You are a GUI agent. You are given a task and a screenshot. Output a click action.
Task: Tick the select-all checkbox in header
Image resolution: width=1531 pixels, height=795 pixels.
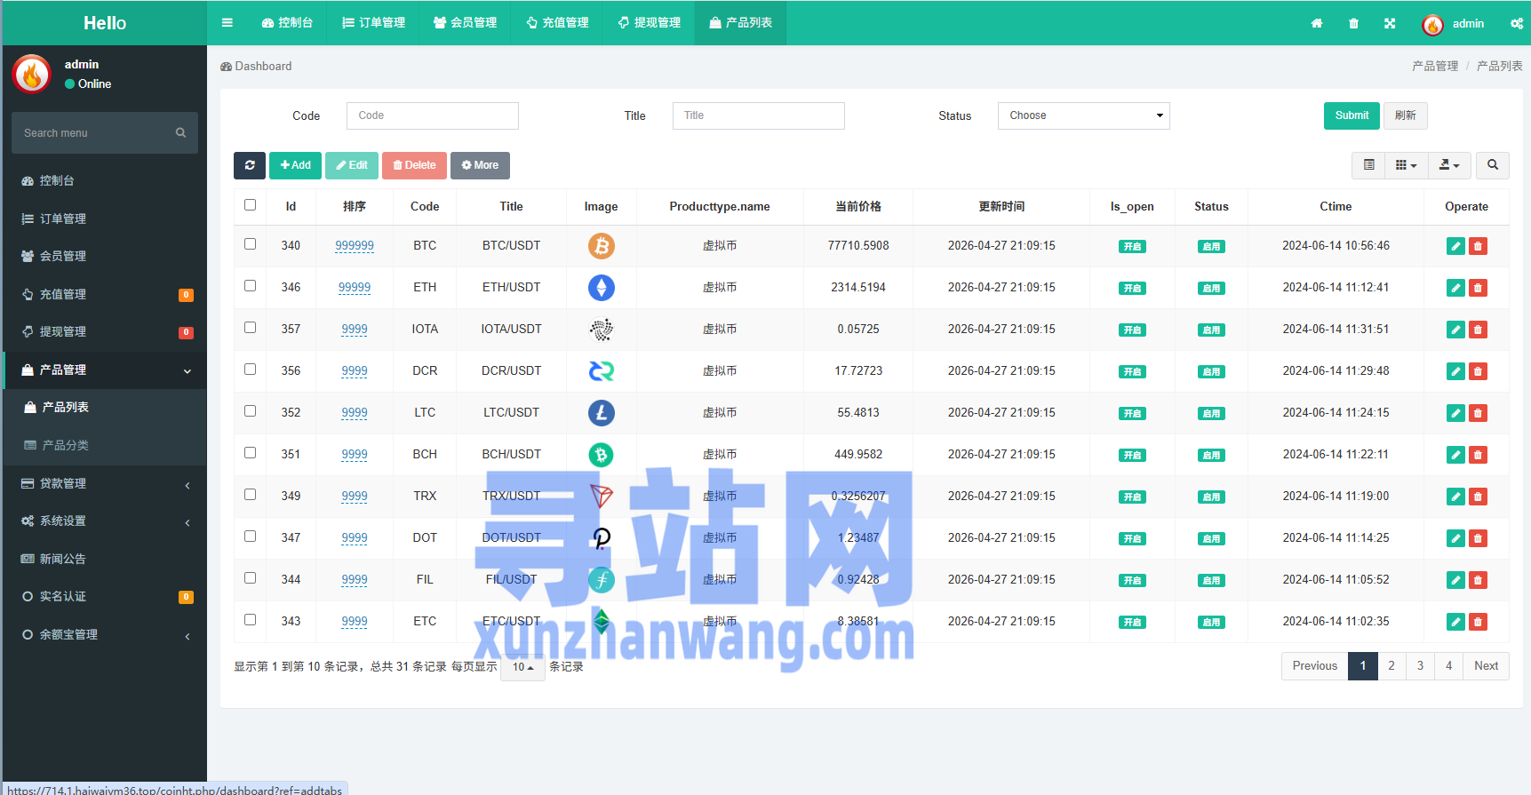point(250,205)
